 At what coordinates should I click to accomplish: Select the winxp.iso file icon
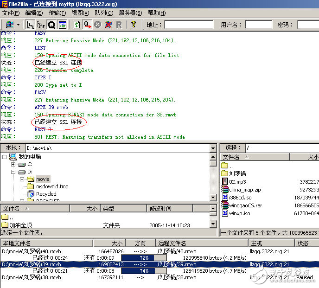click(x=225, y=213)
